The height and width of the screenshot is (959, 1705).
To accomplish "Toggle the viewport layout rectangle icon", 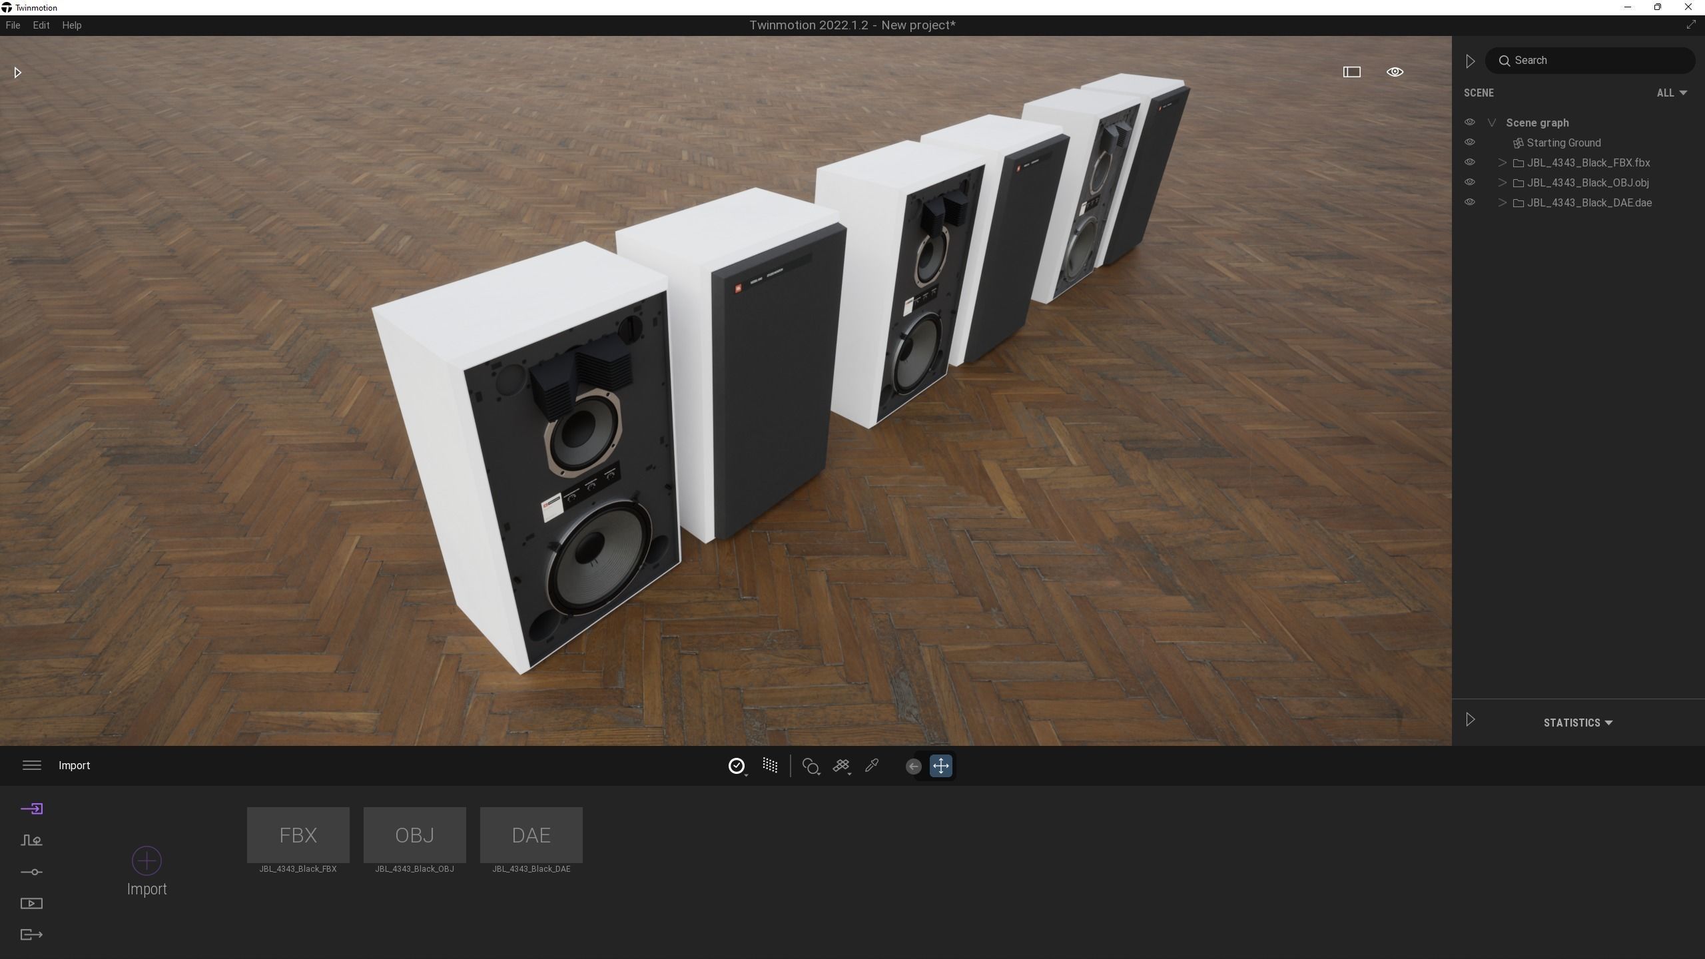I will (x=1351, y=72).
